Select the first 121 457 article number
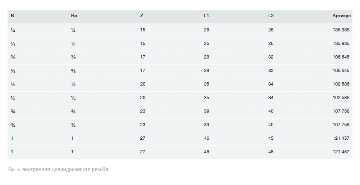Screen dimensions: 360x185 pyautogui.click(x=341, y=138)
